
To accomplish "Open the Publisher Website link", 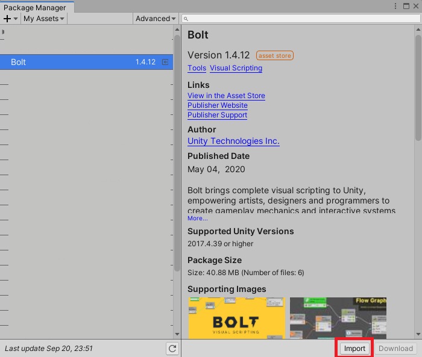I will pos(218,105).
